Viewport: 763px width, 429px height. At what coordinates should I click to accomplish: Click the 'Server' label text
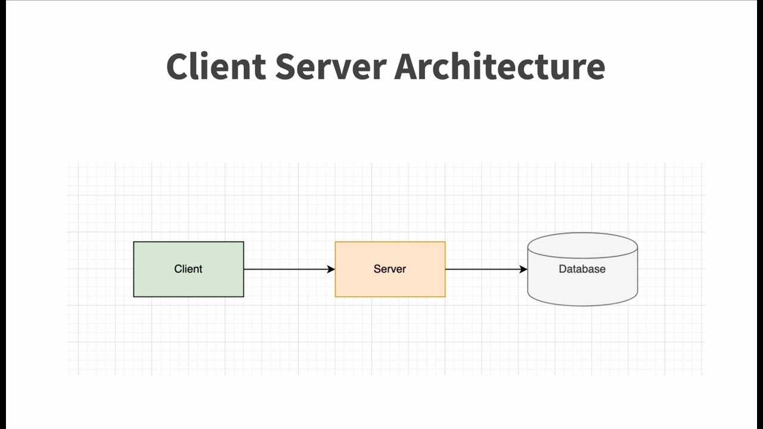(x=390, y=269)
